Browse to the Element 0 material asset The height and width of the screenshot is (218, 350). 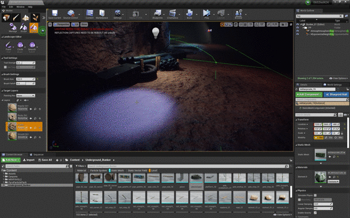(334, 177)
